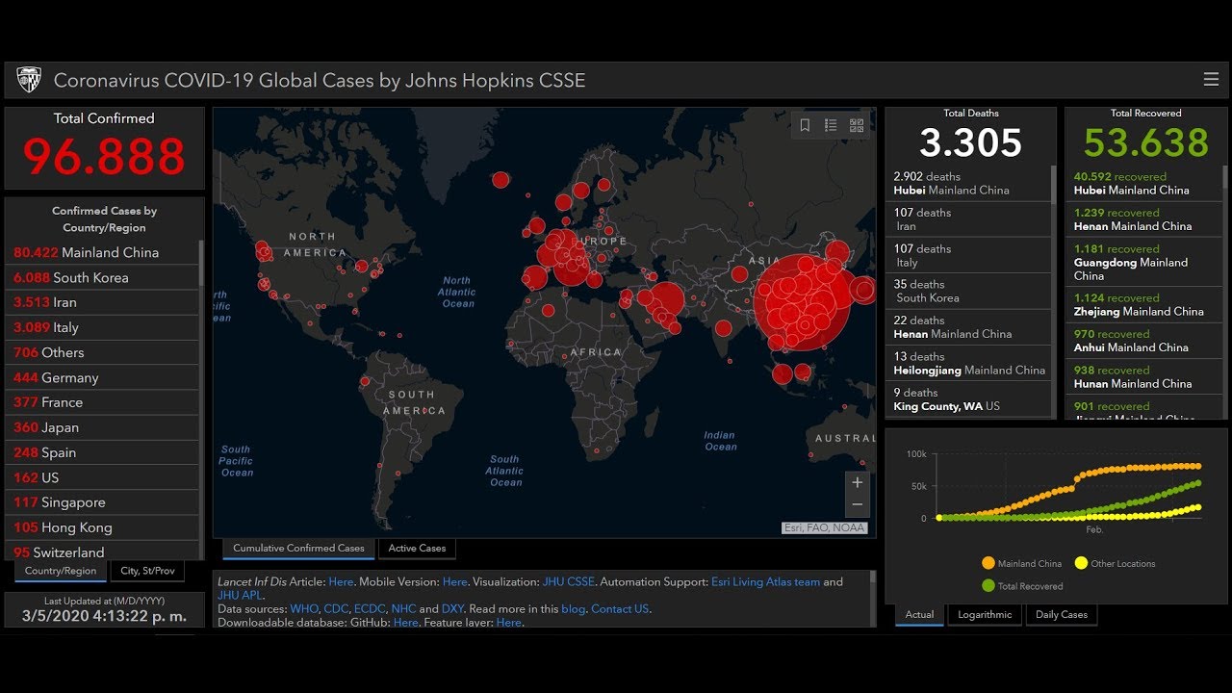
Task: Toggle Mainland China orange legend item
Action: [x=1021, y=564]
